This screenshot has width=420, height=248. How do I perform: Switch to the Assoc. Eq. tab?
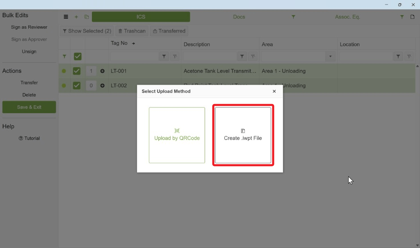[347, 17]
